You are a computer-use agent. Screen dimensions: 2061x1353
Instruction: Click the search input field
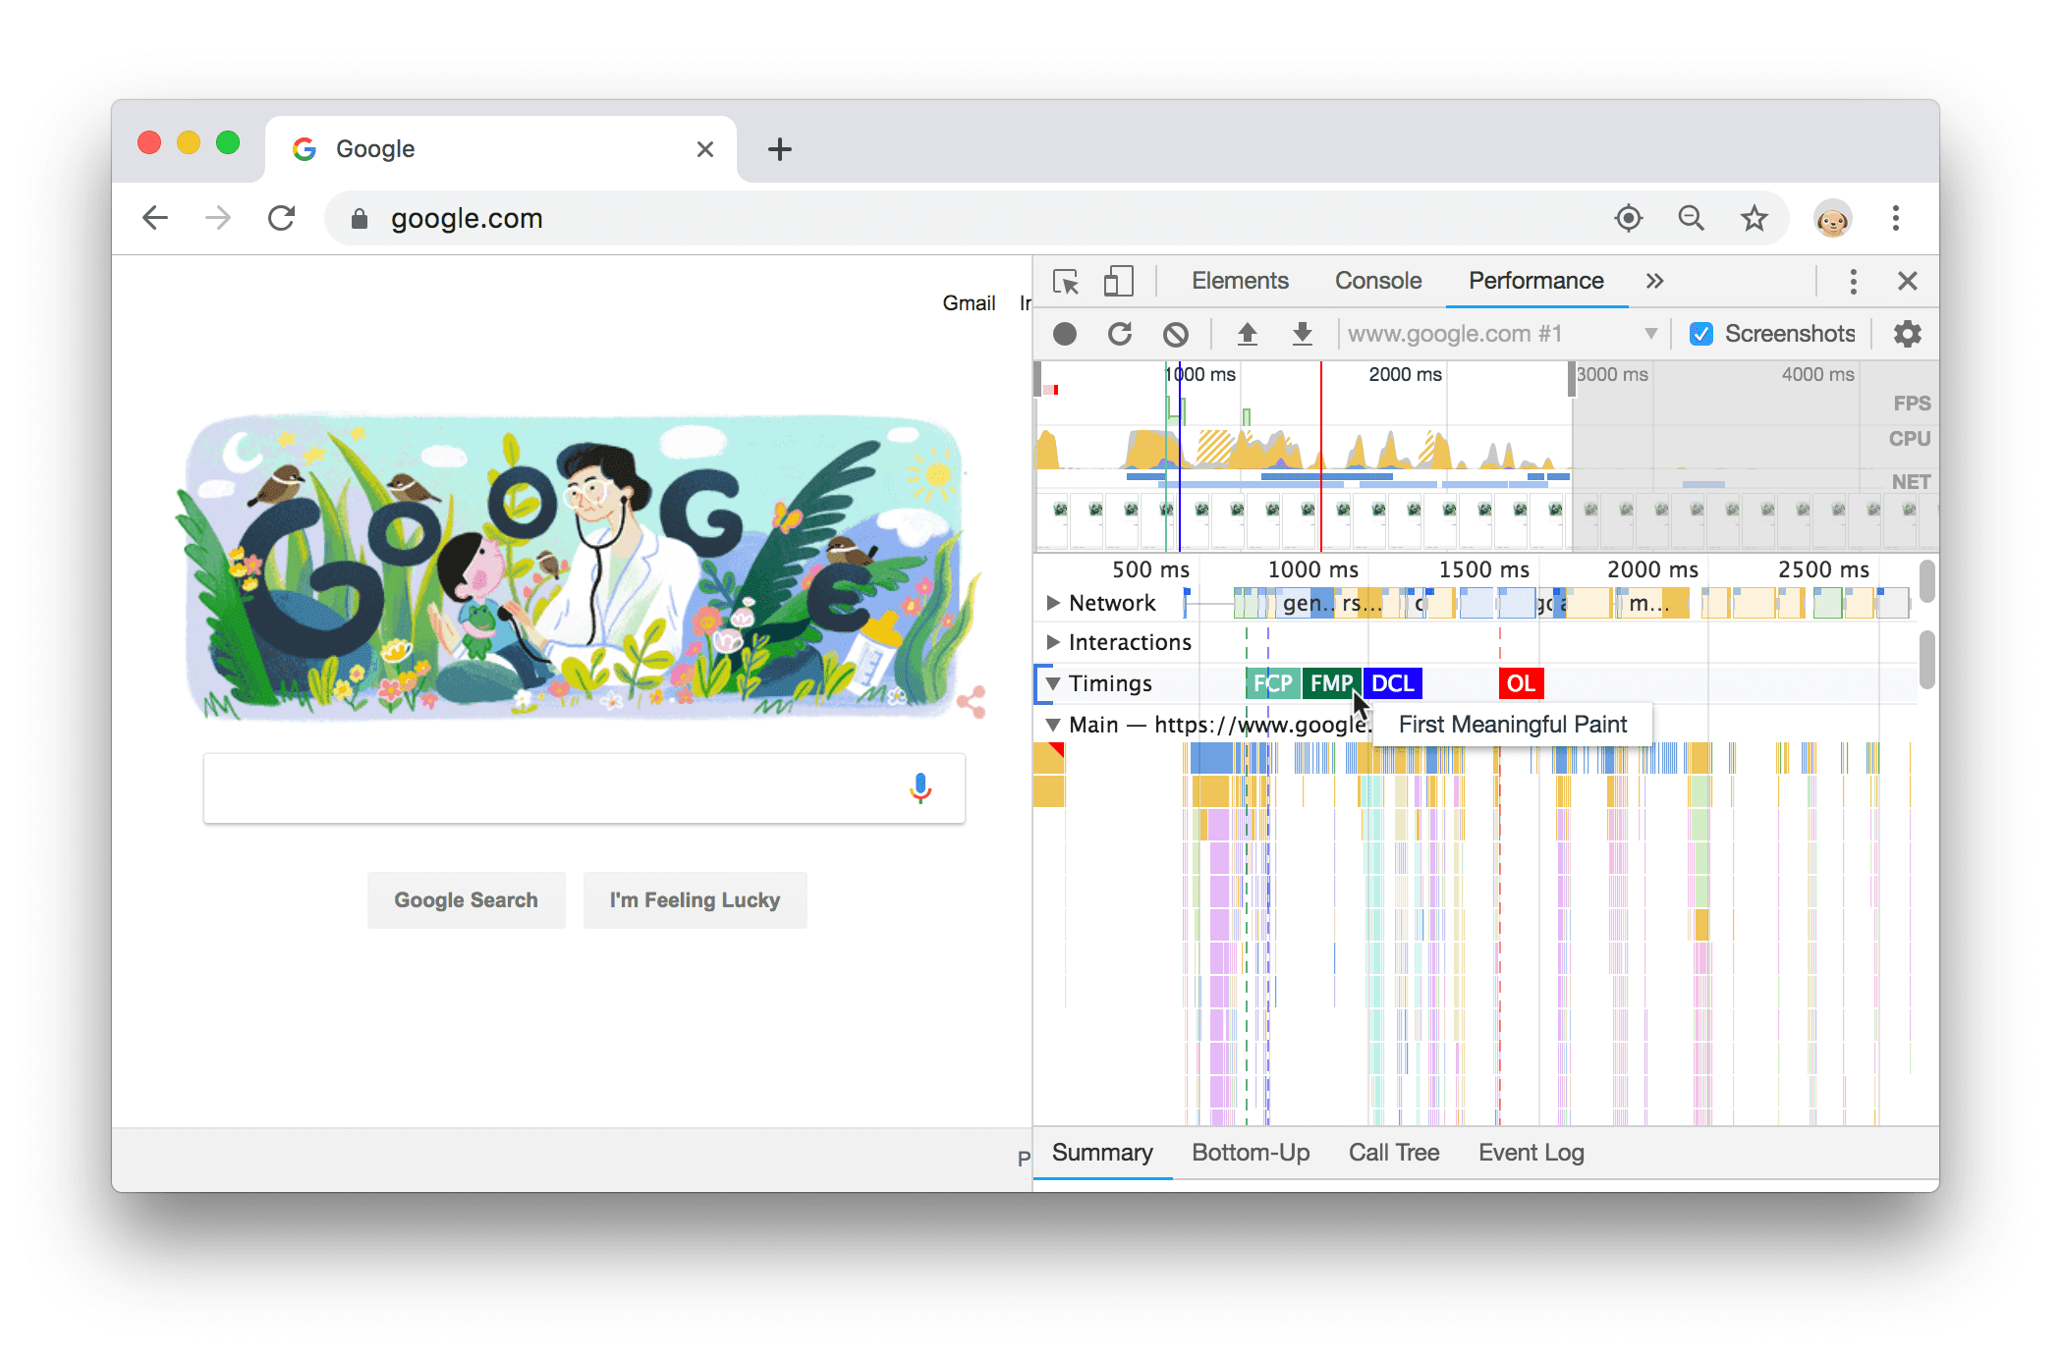click(x=581, y=785)
